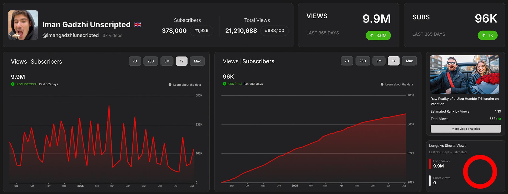Click the red Long Views color bar
Screen dimensions: 508x194
point(430,164)
